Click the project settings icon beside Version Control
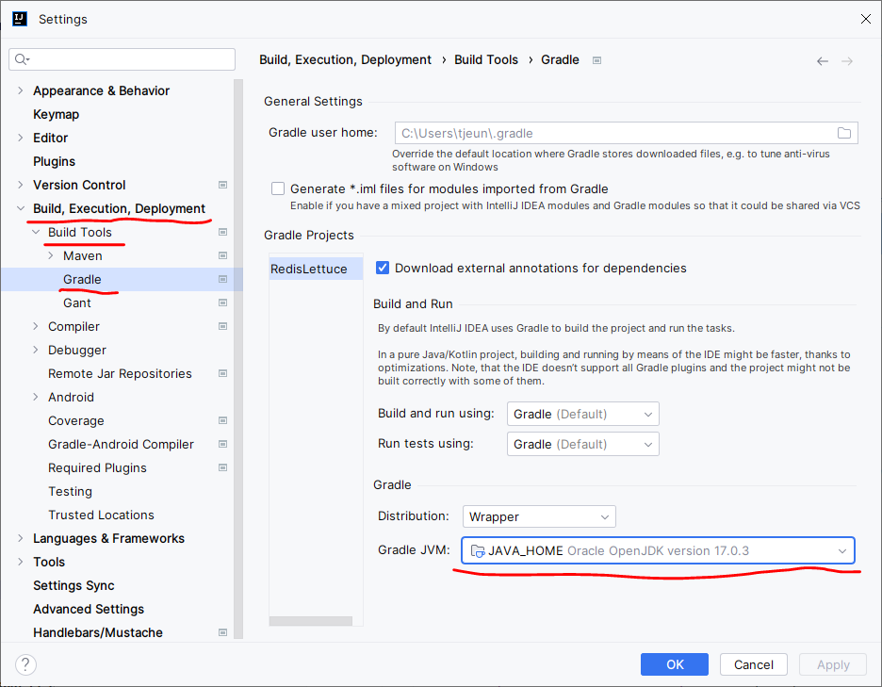 (222, 185)
